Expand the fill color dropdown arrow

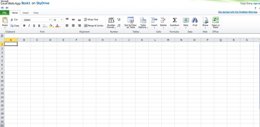[53, 27]
